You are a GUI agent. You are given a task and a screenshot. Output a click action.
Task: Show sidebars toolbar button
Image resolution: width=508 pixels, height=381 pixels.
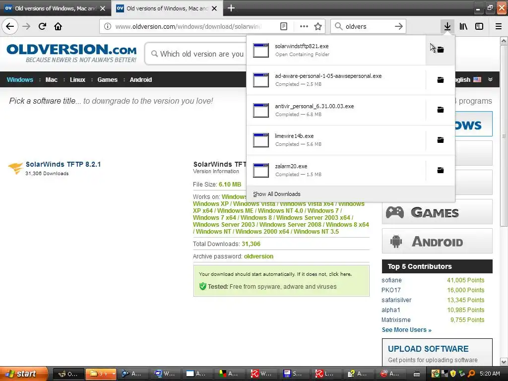click(479, 26)
